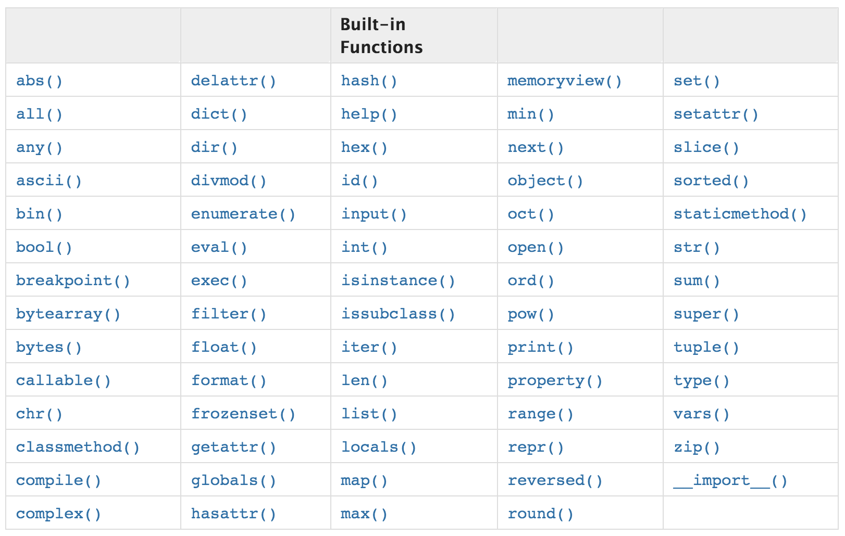
Task: Open the __import__() link
Action: tap(730, 480)
